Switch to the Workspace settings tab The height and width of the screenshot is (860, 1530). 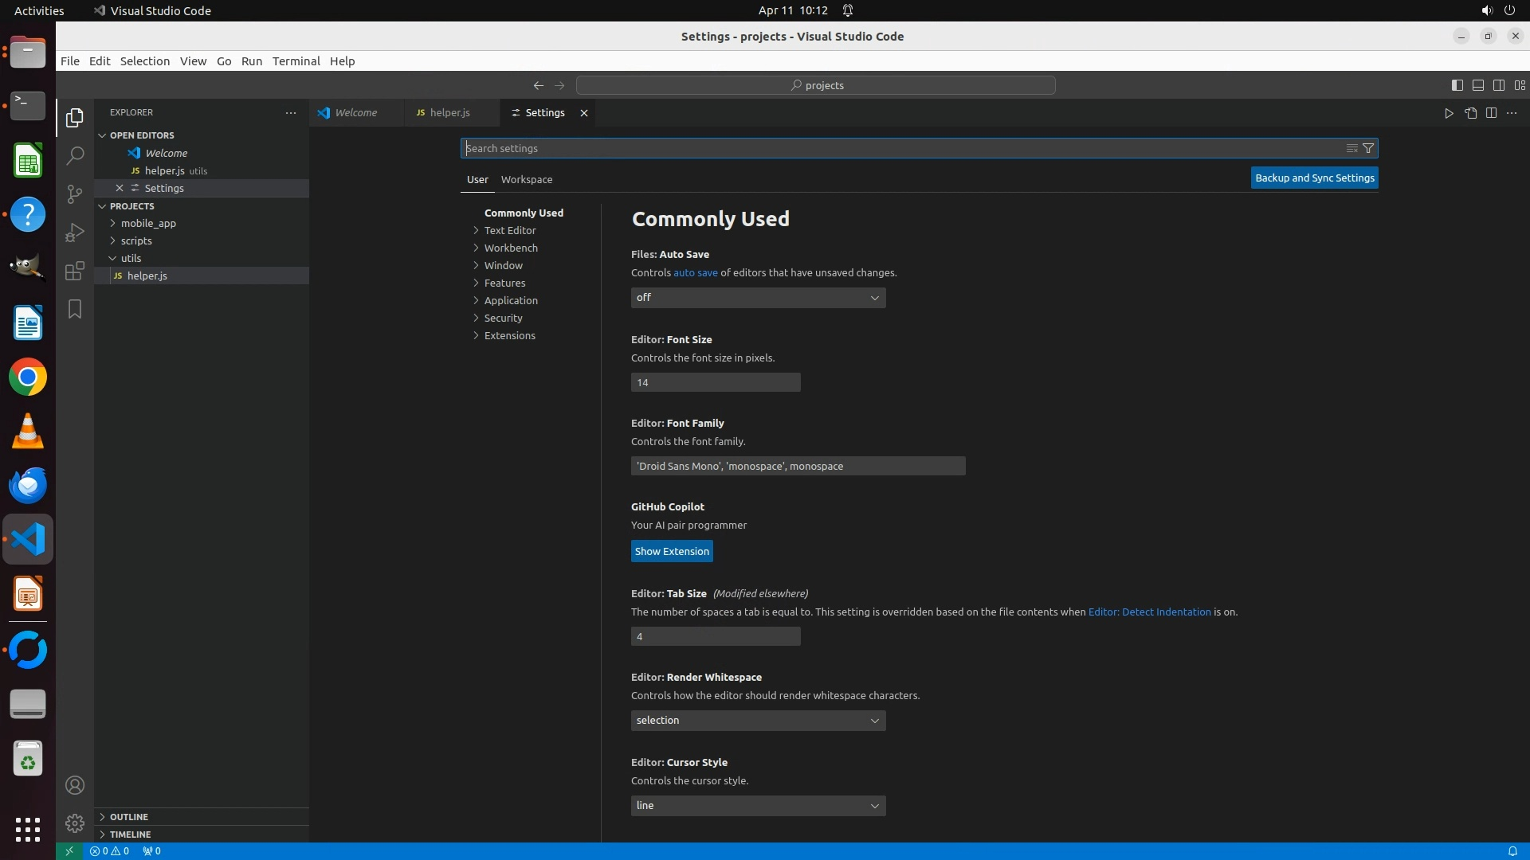[x=526, y=179]
